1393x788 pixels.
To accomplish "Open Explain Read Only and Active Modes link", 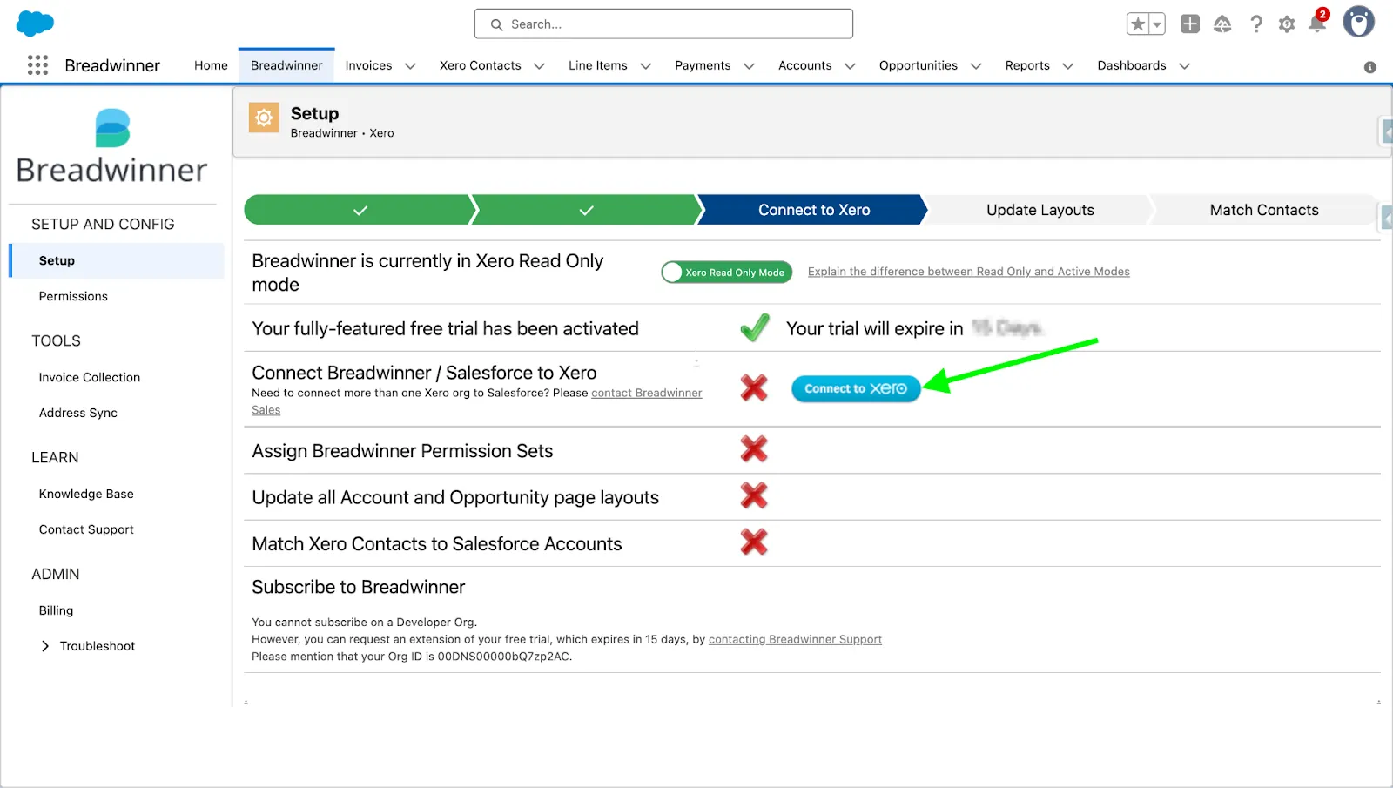I will (x=968, y=272).
